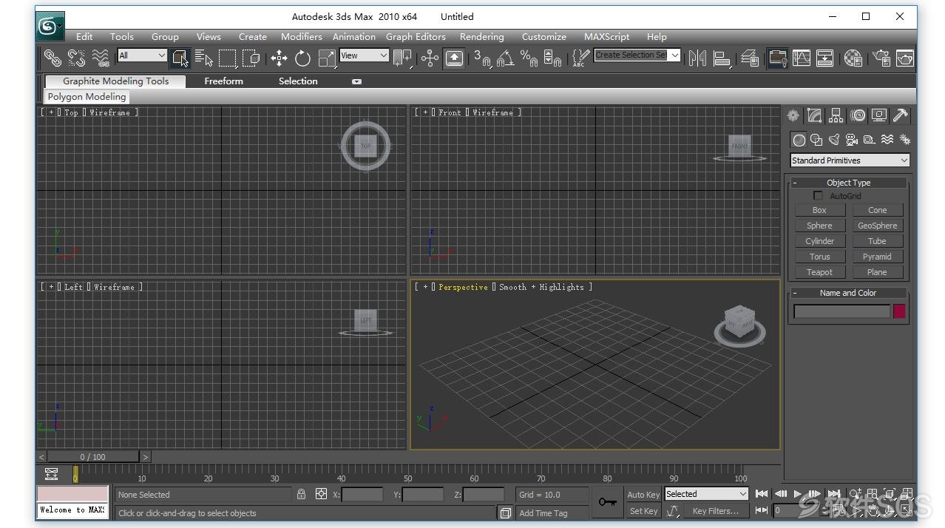
Task: Collapse the Name and Color rollout
Action: tap(848, 293)
